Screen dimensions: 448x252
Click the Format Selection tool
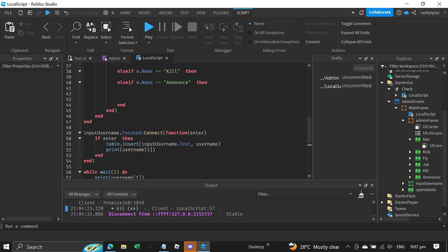coord(127,31)
